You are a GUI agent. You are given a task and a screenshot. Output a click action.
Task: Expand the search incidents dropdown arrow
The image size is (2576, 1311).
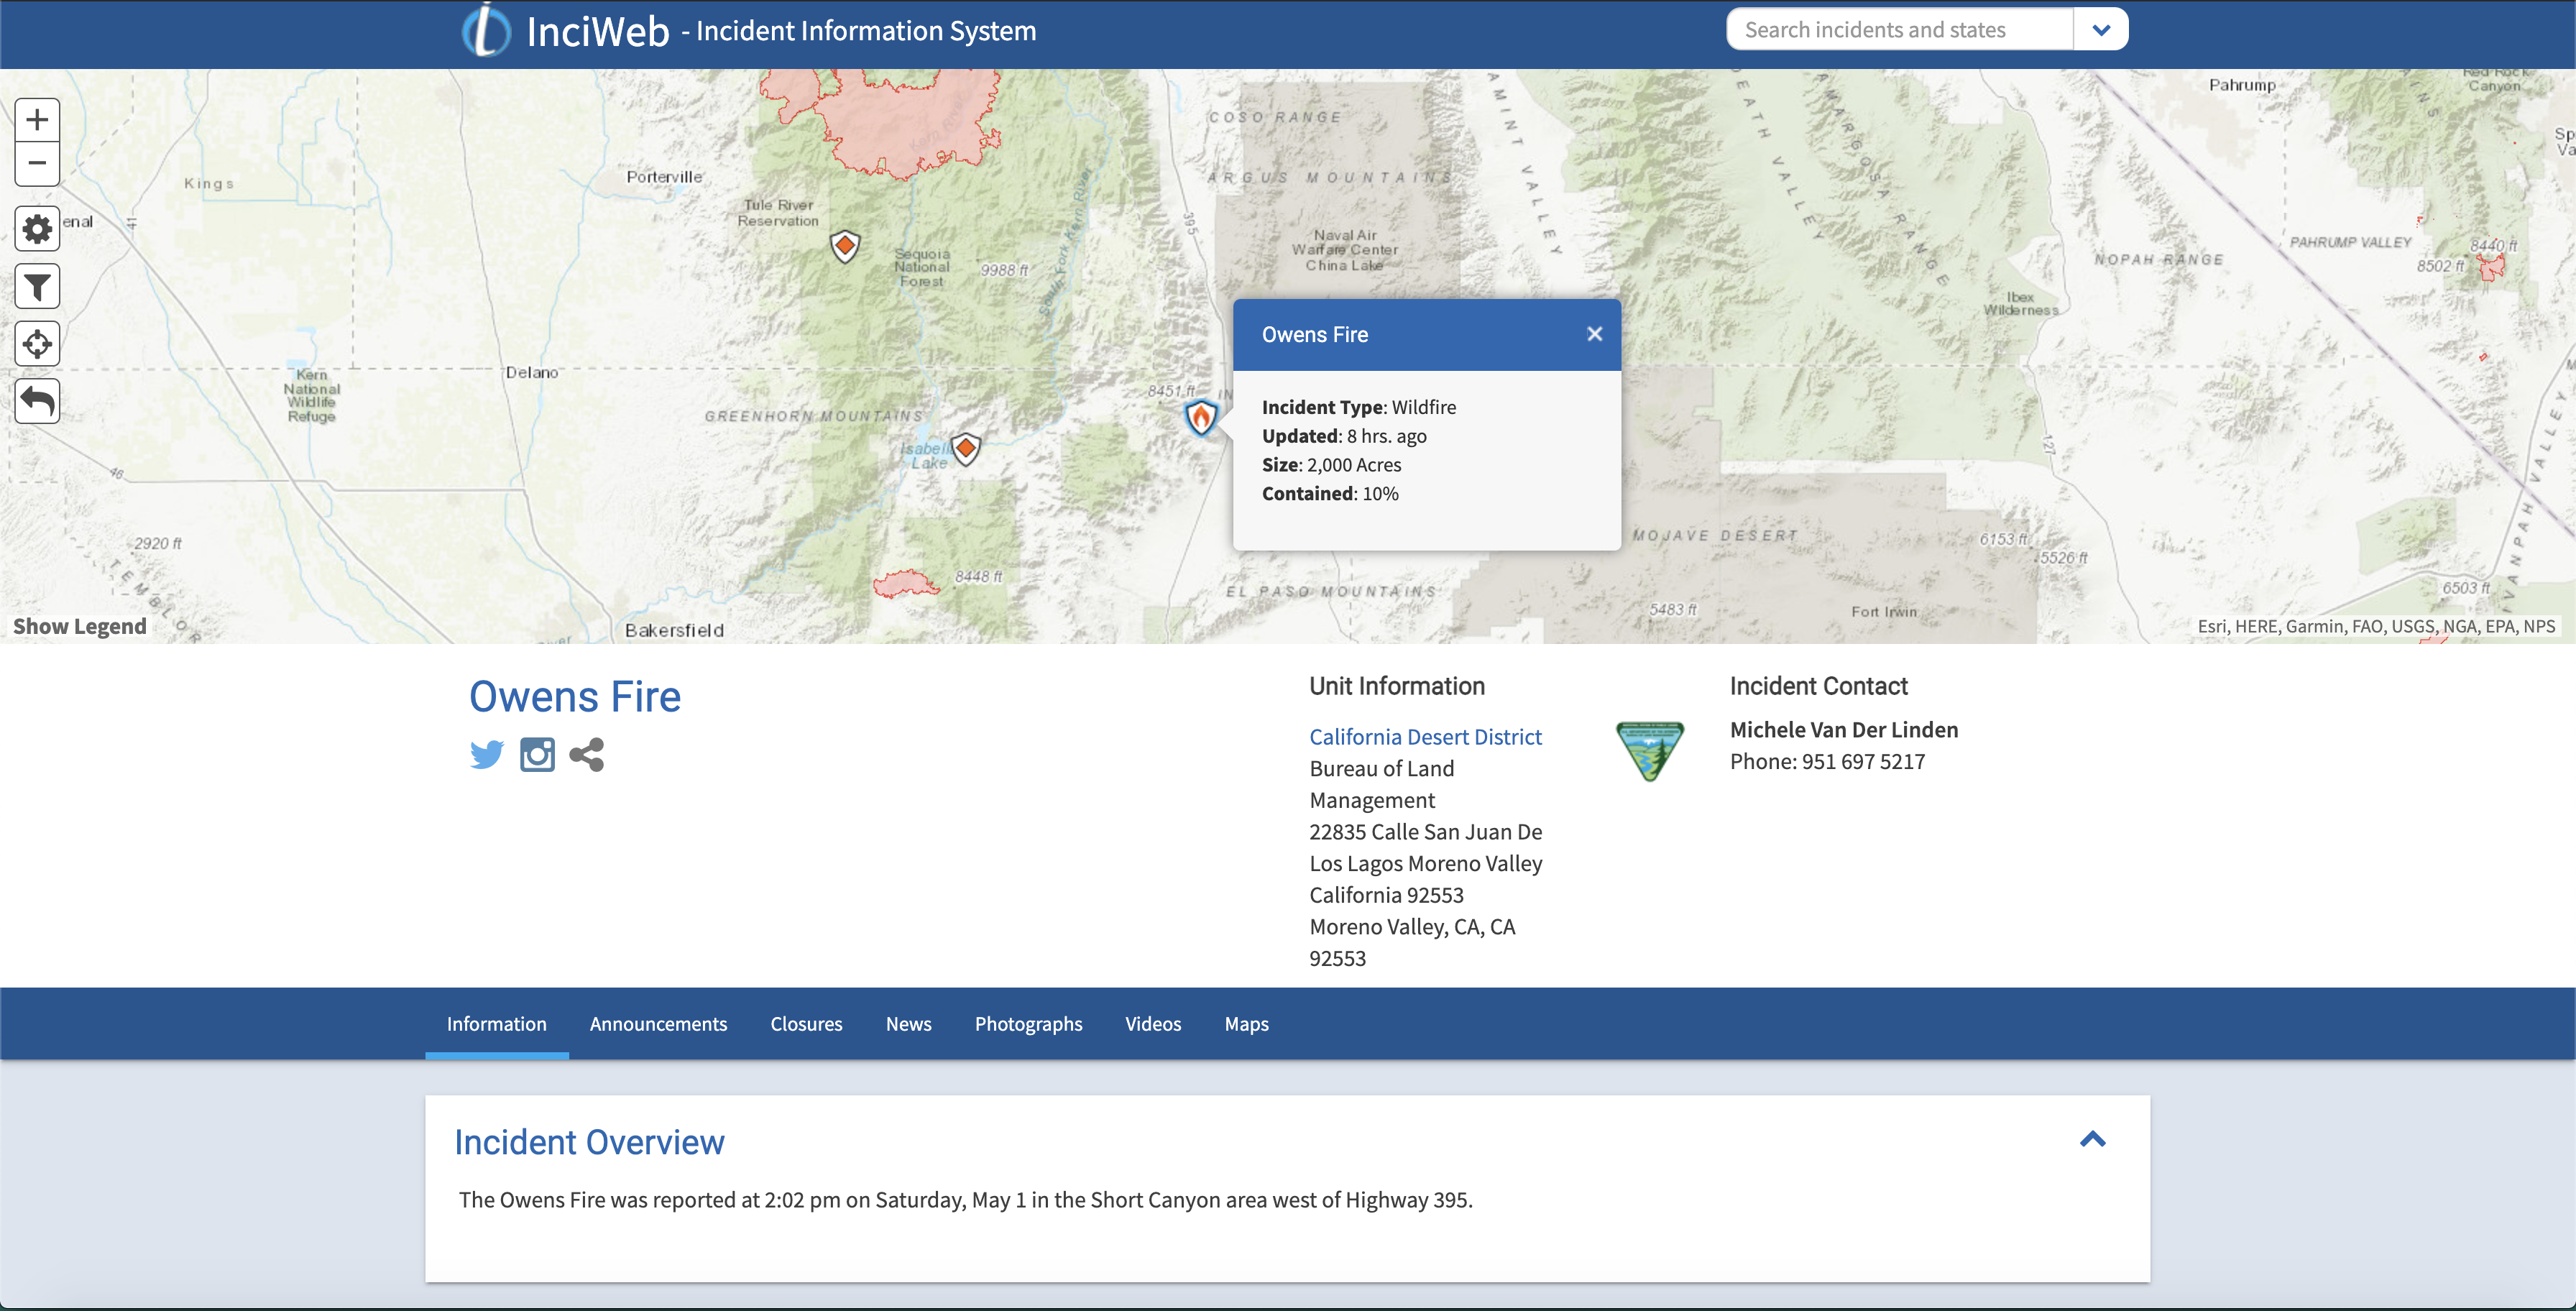tap(2101, 30)
